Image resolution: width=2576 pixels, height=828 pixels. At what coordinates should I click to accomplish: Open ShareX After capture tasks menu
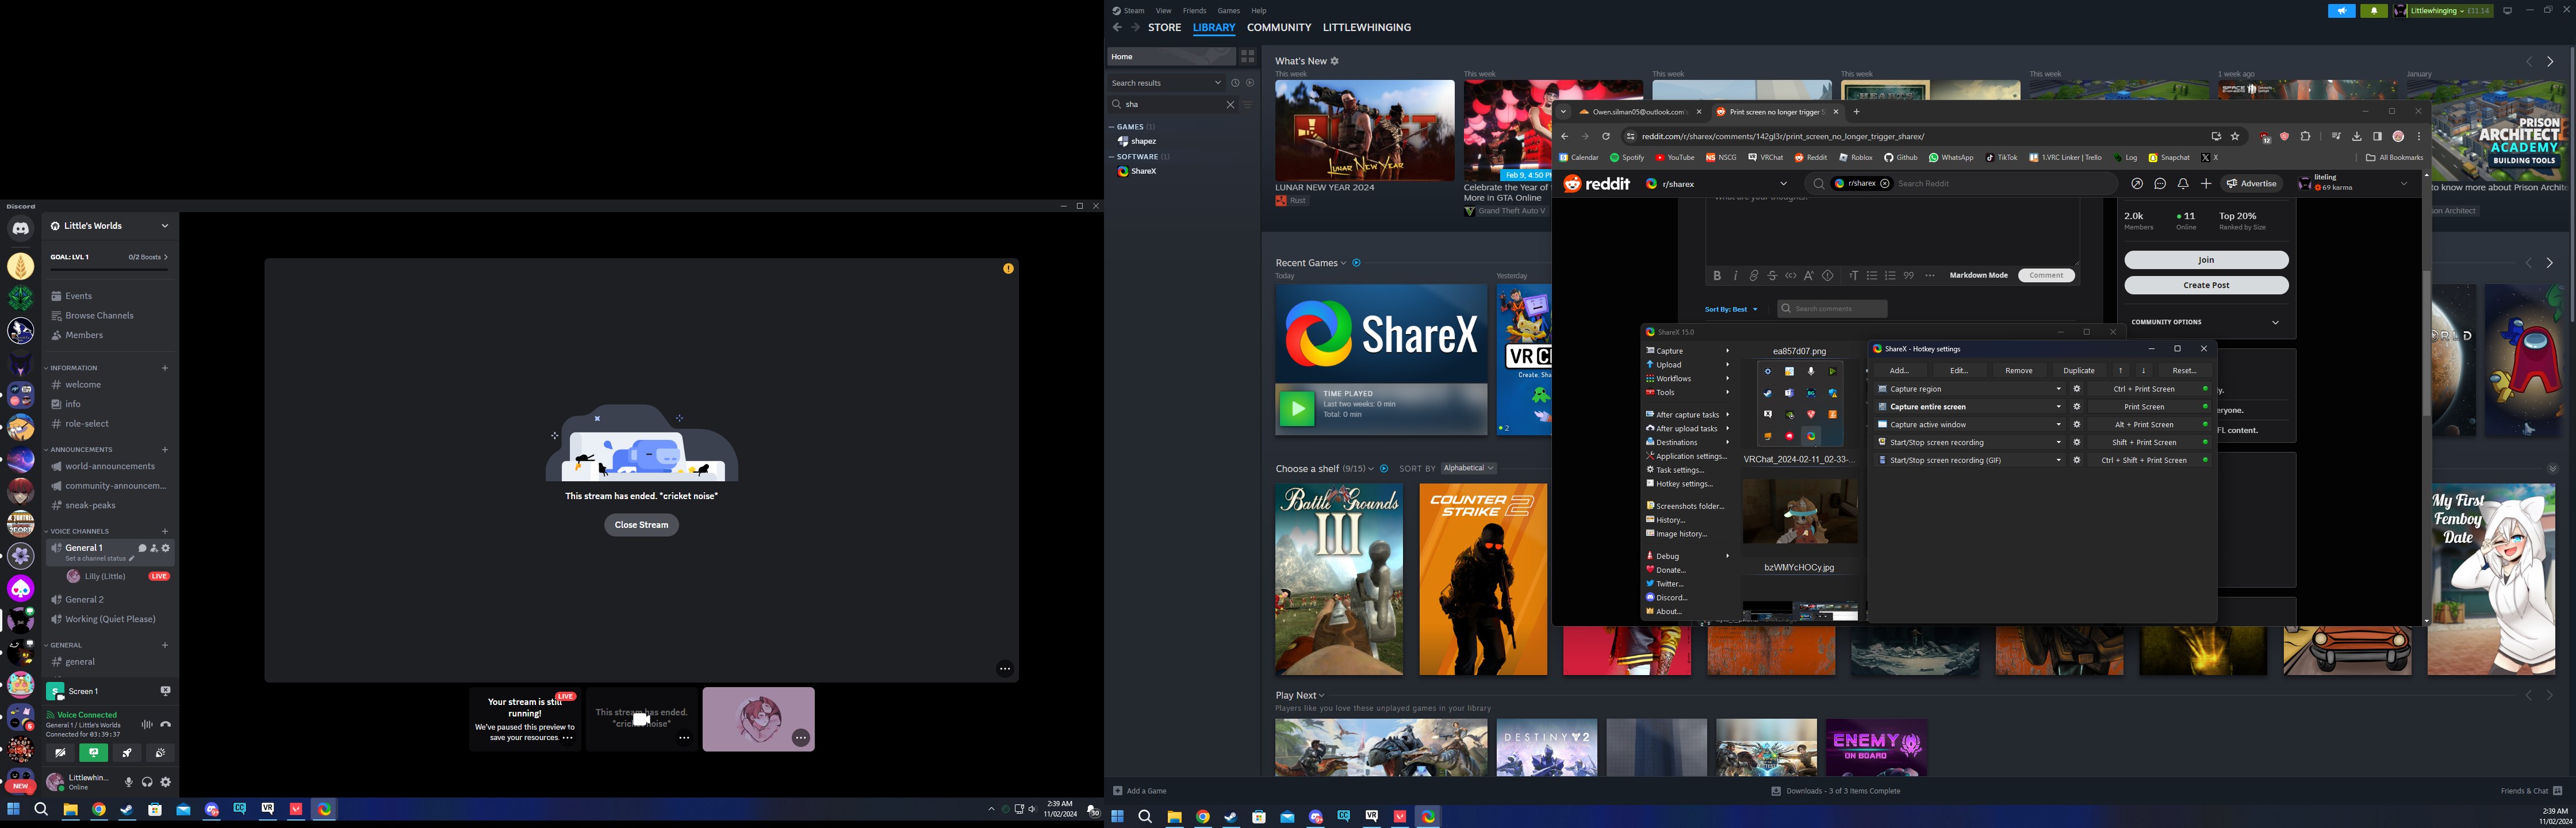click(x=1687, y=415)
